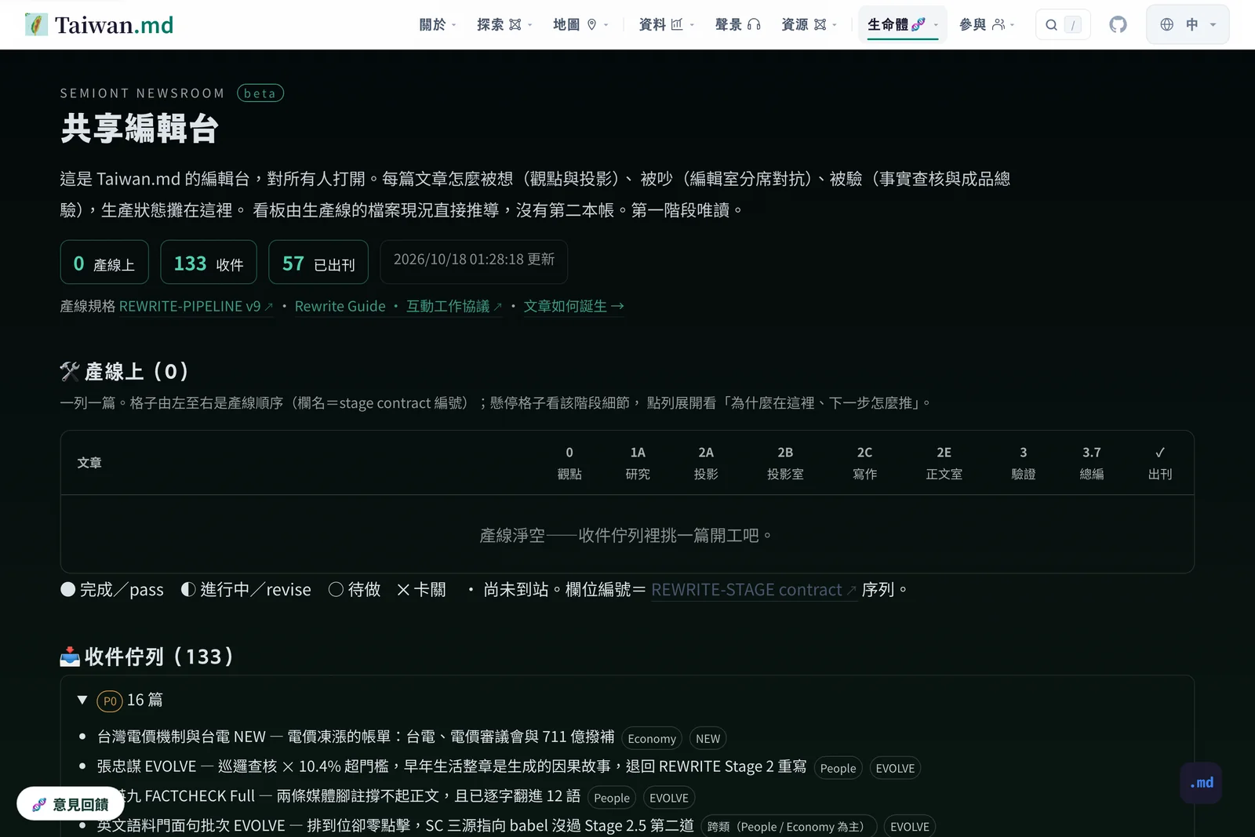Open the 資源 menu
Image resolution: width=1255 pixels, height=837 pixels.
pyautogui.click(x=809, y=24)
